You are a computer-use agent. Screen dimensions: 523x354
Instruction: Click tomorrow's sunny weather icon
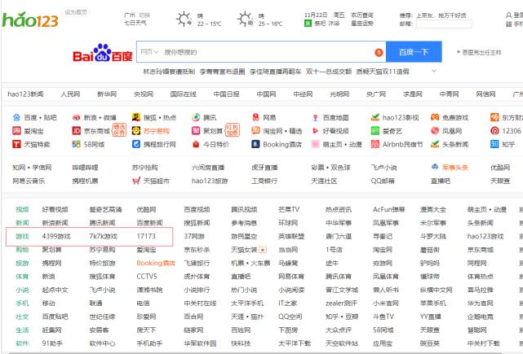245,19
